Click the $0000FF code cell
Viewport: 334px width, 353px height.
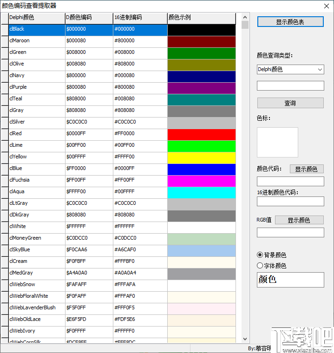pos(89,135)
